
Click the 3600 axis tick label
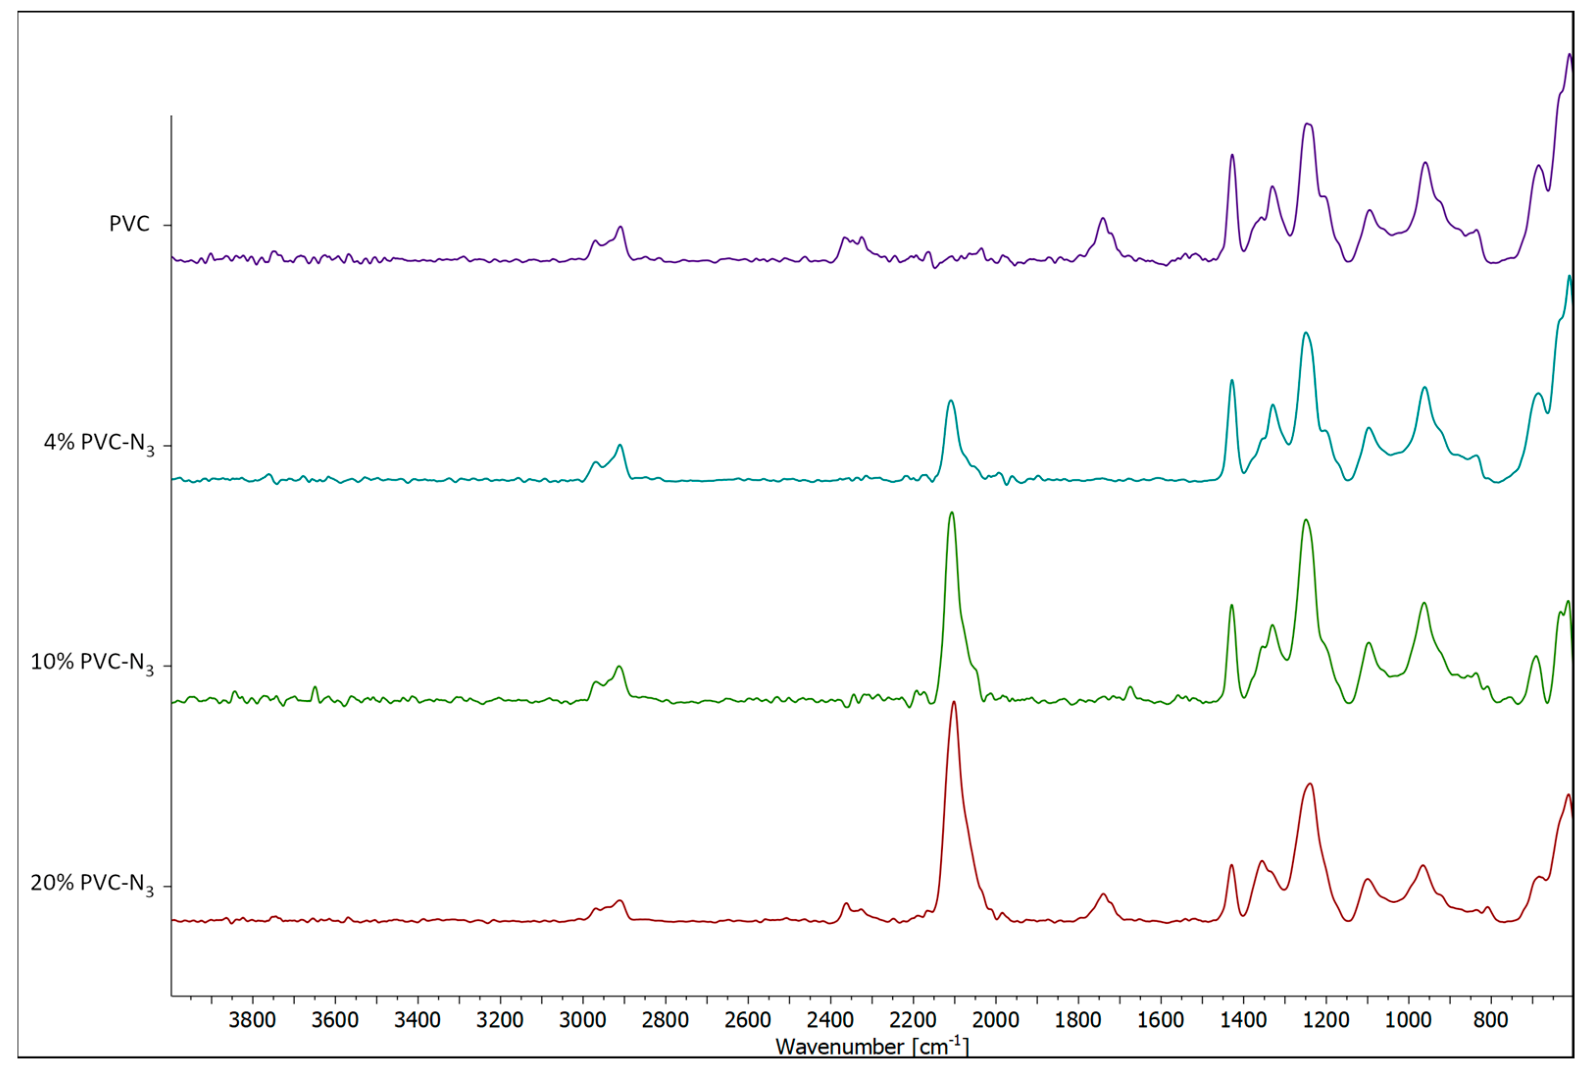point(335,1020)
